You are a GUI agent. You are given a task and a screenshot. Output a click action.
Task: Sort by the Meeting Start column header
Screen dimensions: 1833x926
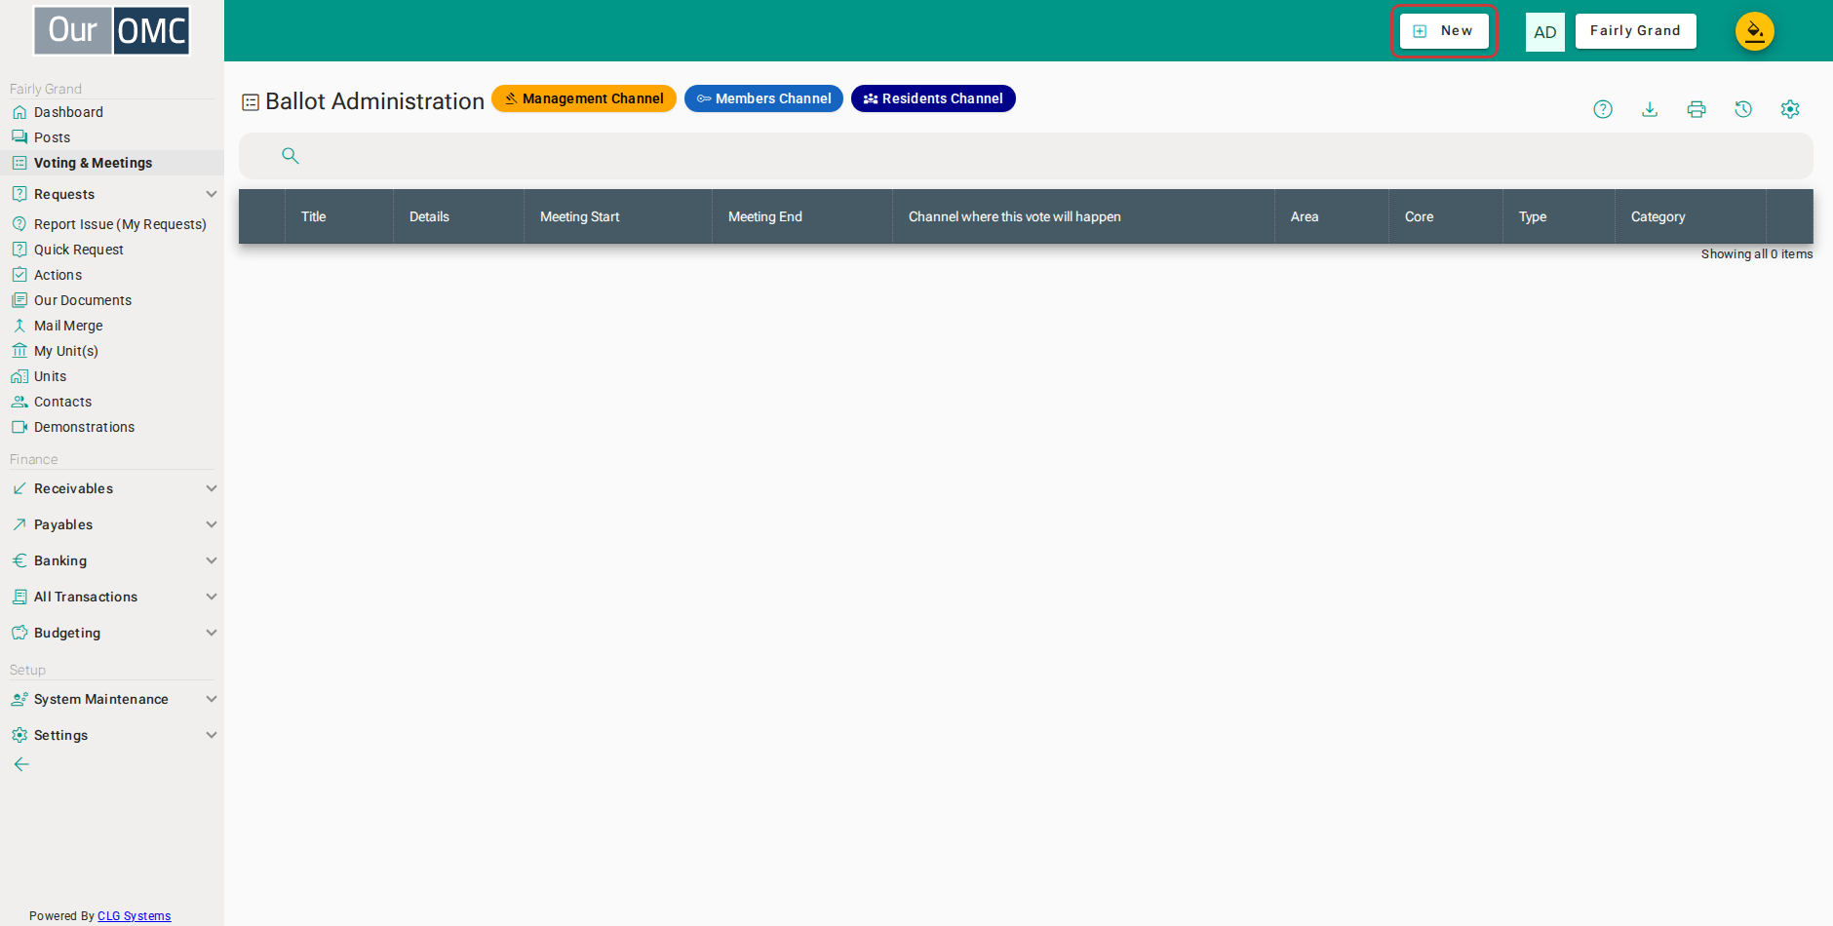[x=618, y=216]
